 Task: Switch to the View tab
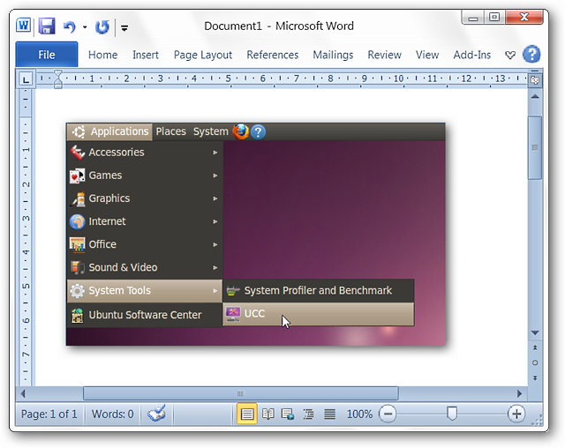[x=427, y=55]
